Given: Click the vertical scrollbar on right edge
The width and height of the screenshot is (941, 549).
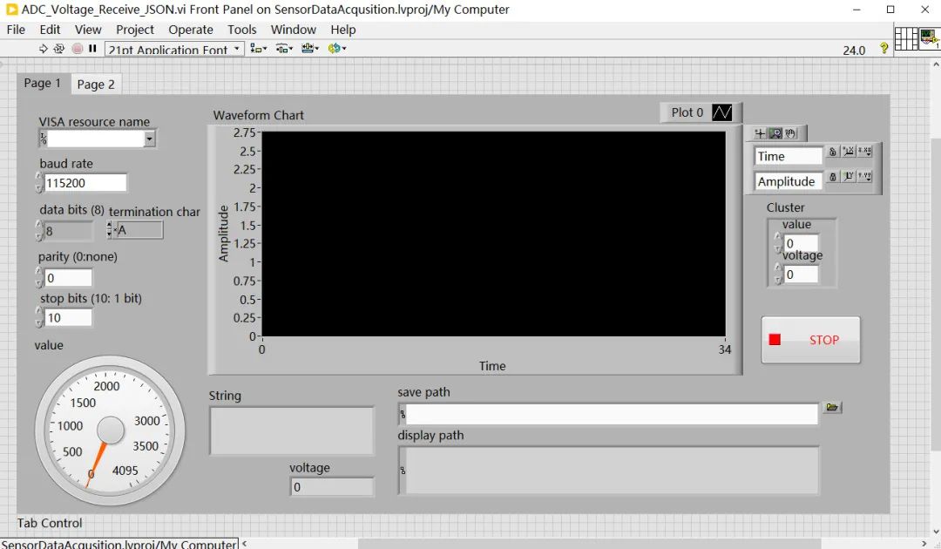Looking at the screenshot, I should click(936, 294).
